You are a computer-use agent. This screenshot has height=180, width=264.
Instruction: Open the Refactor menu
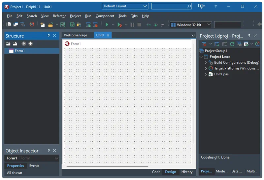click(59, 16)
